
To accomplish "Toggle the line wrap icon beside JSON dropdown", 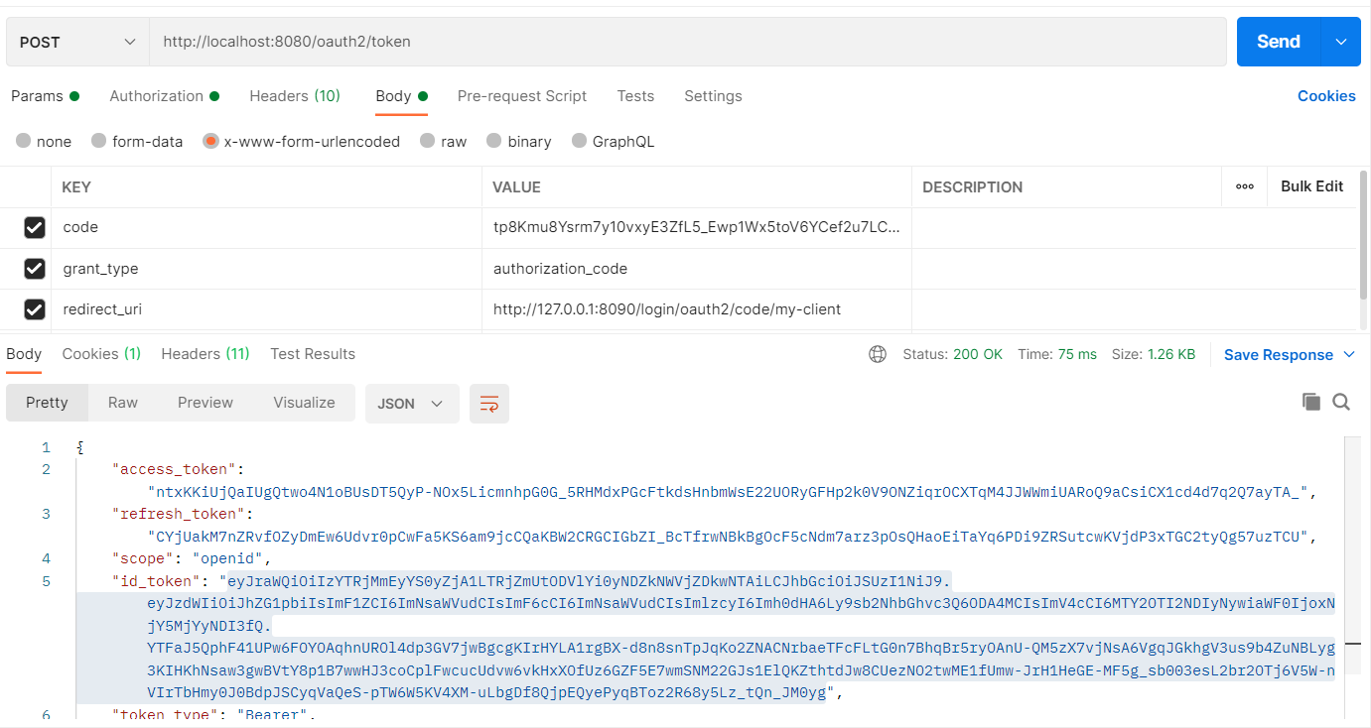I will (488, 403).
